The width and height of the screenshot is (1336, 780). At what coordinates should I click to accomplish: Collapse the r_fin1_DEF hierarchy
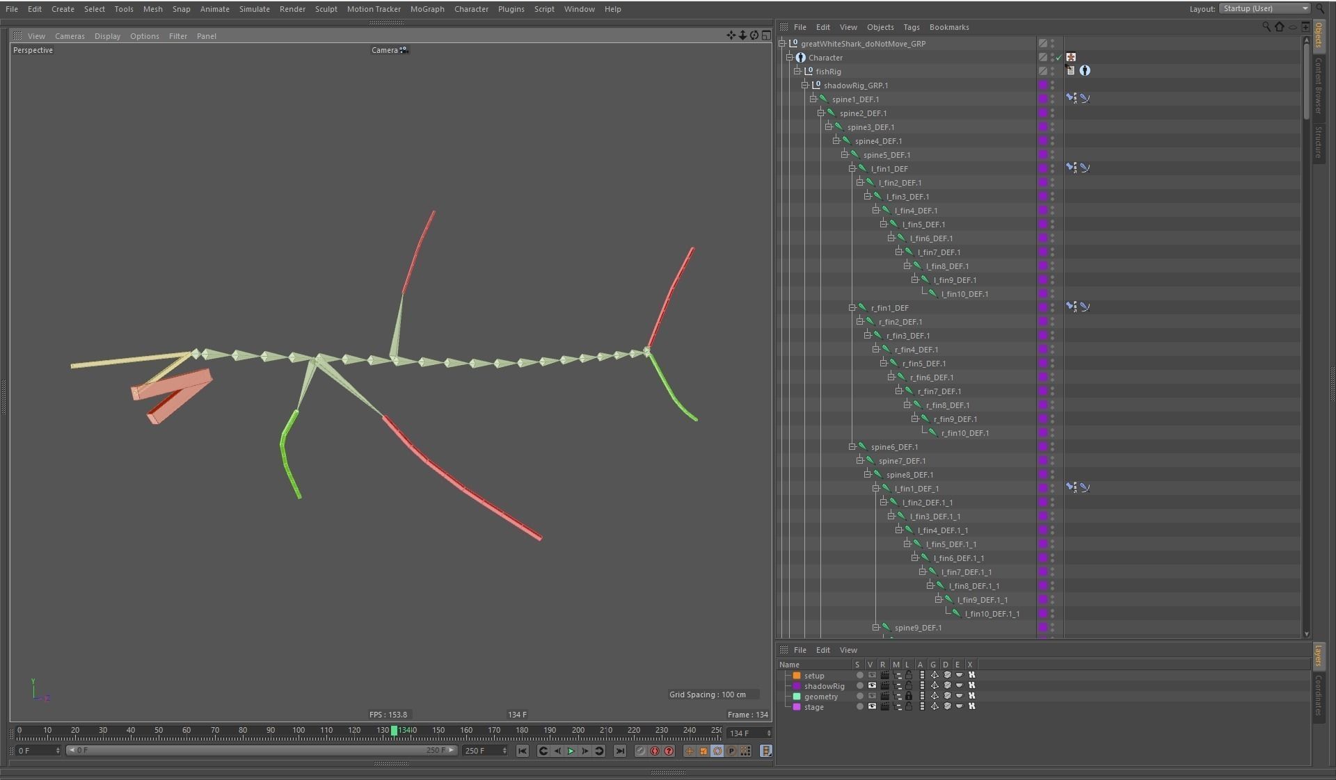click(852, 308)
